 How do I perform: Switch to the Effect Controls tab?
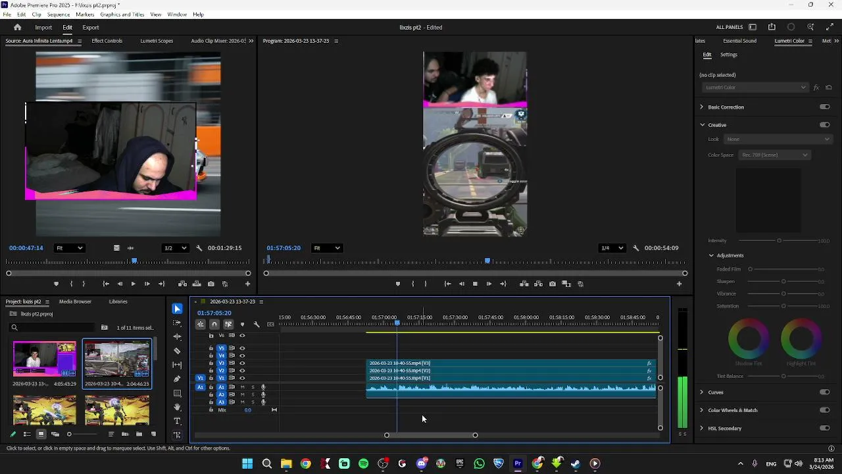click(x=107, y=41)
